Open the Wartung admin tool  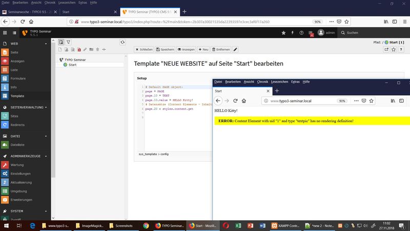click(17, 165)
